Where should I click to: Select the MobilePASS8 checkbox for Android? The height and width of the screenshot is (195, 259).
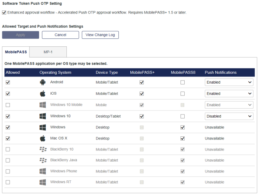click(x=182, y=82)
